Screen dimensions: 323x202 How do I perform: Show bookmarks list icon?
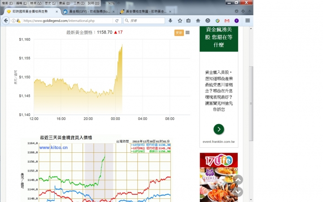[x=188, y=21]
